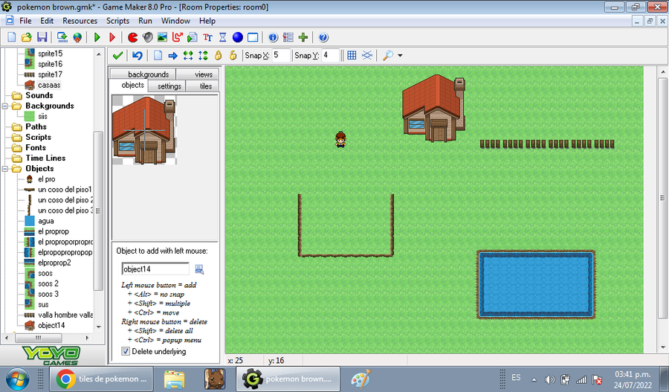Create a room with rectangle icon
The height and width of the screenshot is (392, 669).
tap(253, 38)
